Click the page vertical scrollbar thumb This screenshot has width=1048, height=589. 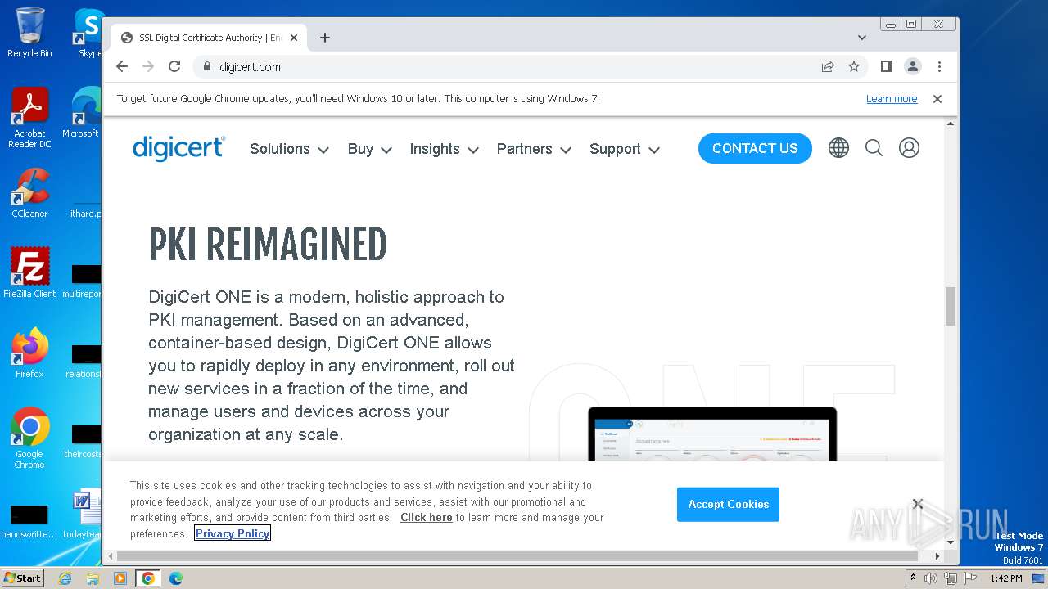pos(951,306)
